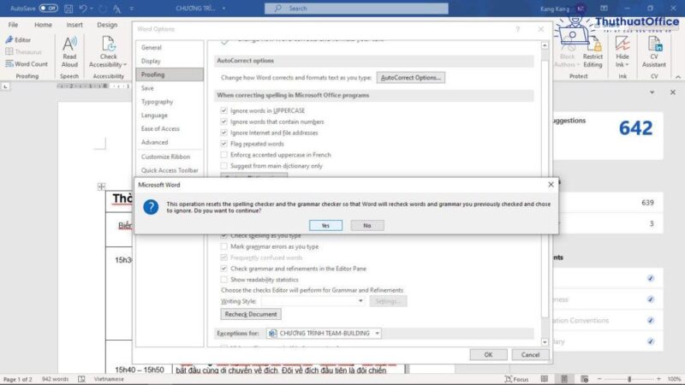This screenshot has height=385, width=685.
Task: Uncheck Ignore words in UPPERCASE
Action: [x=224, y=111]
